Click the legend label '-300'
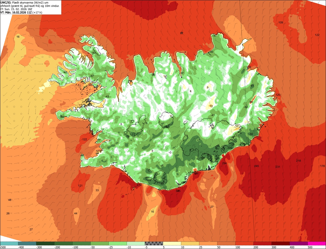The image size is (326, 249). point(39,247)
